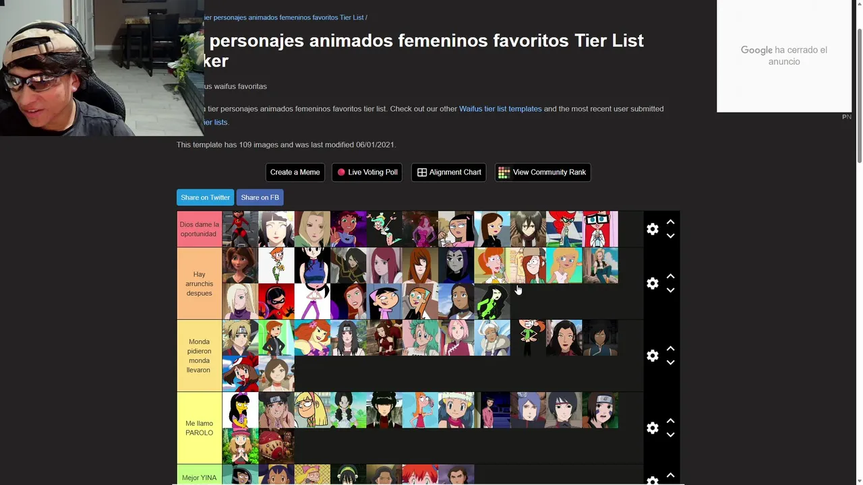Screen dimensions: 863x485
Task: Select purple-haired Konan image in 'Me llamo PAROLO' row
Action: (x=528, y=410)
